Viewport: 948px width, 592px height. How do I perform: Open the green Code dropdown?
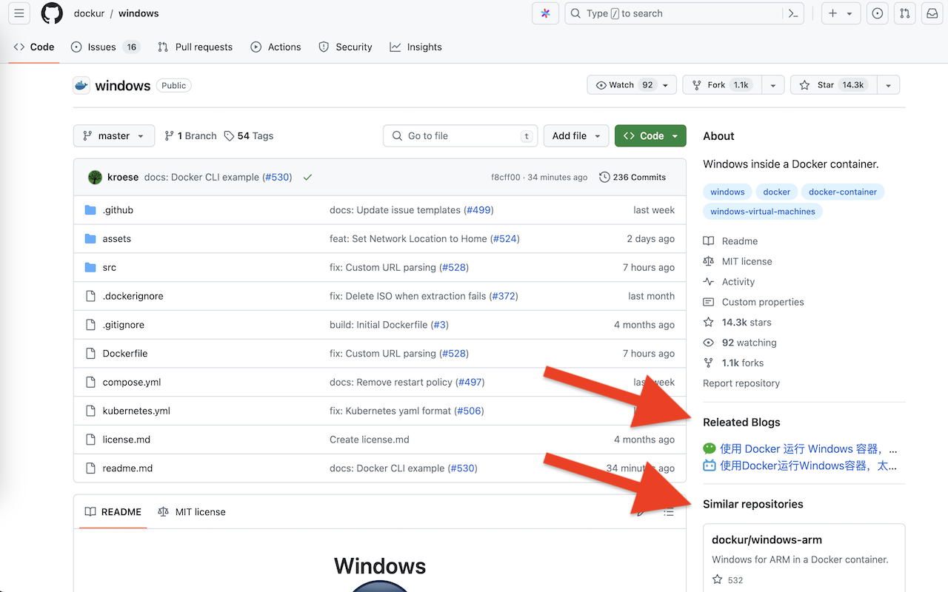650,136
